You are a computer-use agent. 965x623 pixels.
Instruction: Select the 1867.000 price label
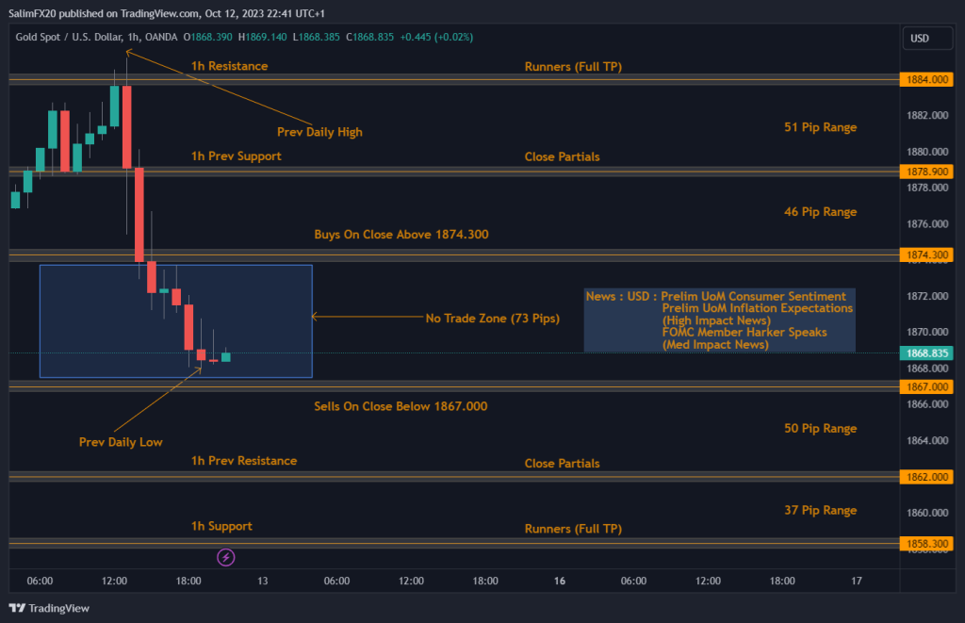926,386
